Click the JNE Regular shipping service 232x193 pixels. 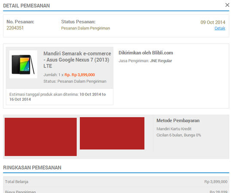tap(161, 61)
